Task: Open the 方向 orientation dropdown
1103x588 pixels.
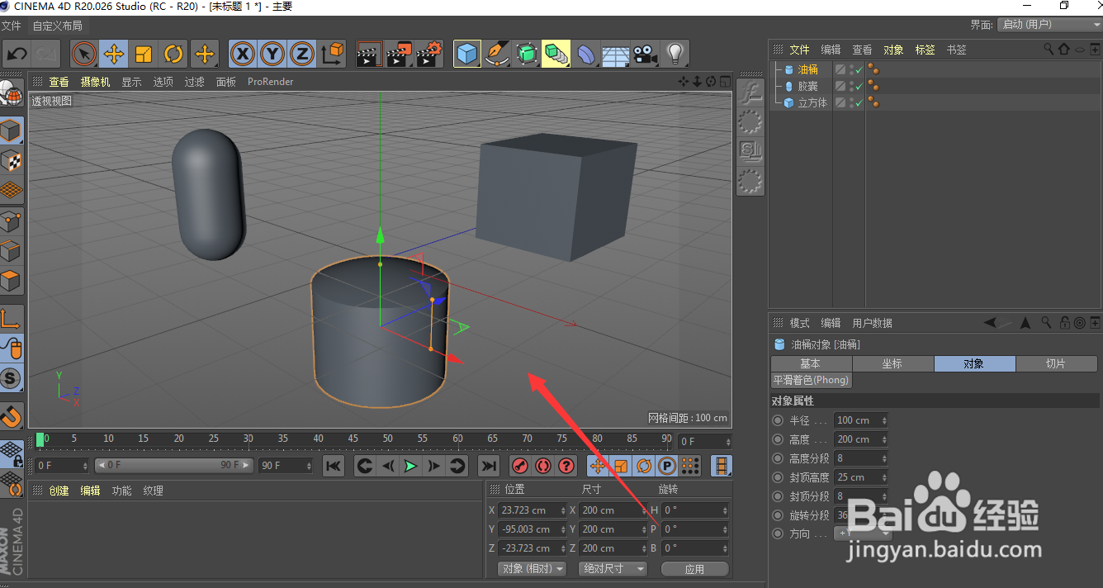Action: click(x=863, y=533)
